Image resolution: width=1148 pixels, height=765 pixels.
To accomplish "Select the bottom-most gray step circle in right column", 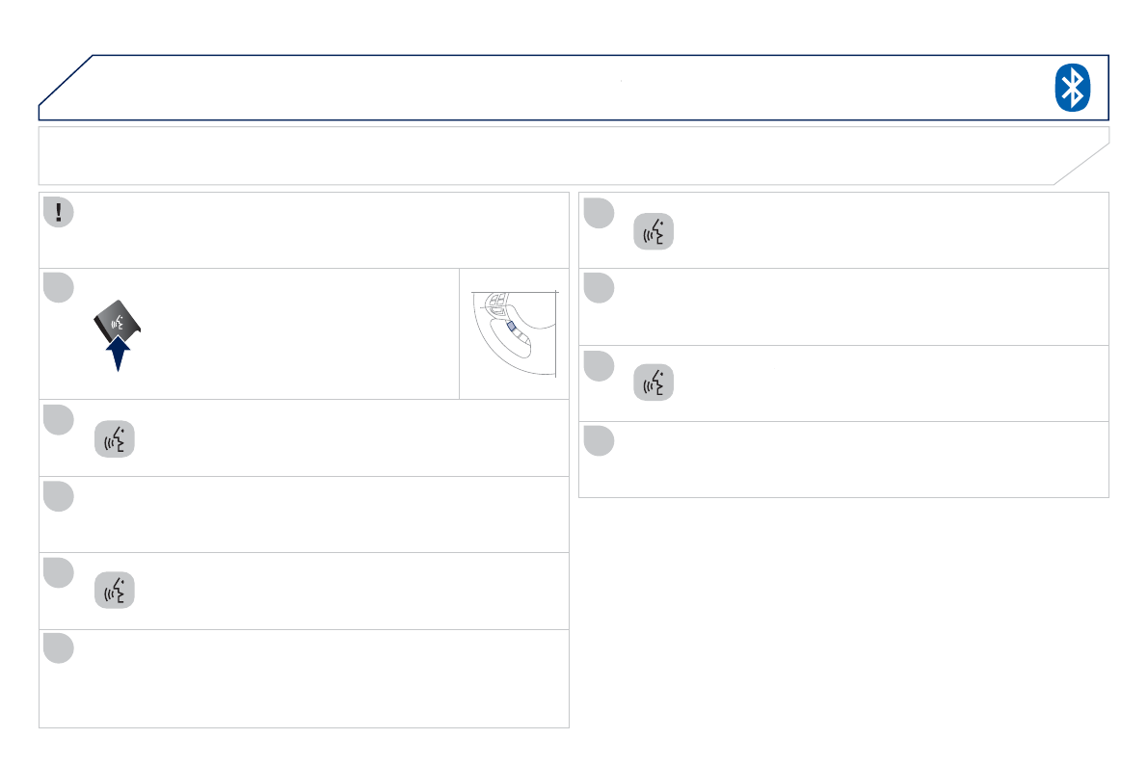I will (598, 441).
